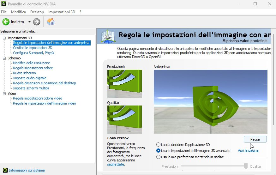
Task: Open 'Imposta schermi multipli' page
Action: point(31,88)
